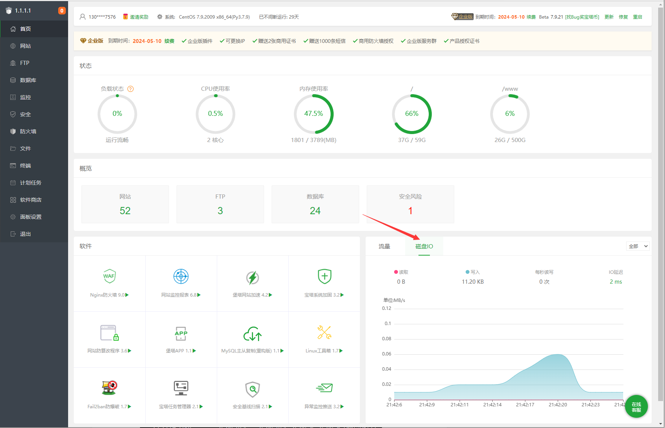
Task: Click the 邀请奖励 link text
Action: click(x=139, y=17)
